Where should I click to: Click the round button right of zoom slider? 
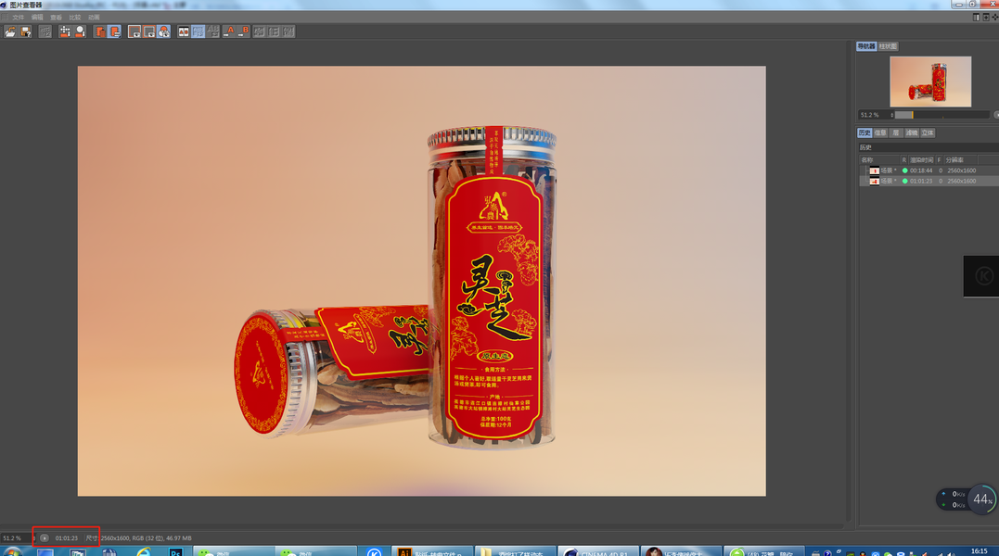click(996, 115)
